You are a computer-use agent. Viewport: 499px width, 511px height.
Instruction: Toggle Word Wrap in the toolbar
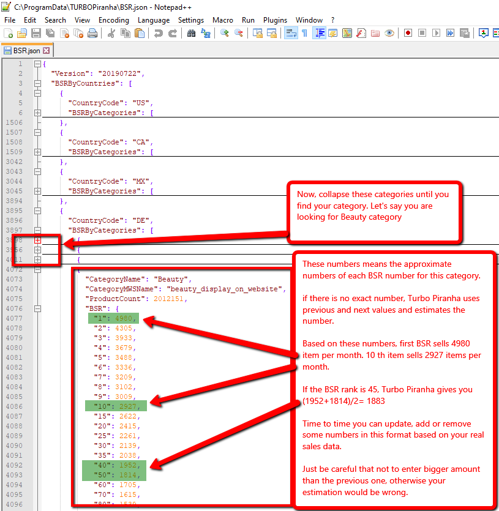tap(291, 33)
